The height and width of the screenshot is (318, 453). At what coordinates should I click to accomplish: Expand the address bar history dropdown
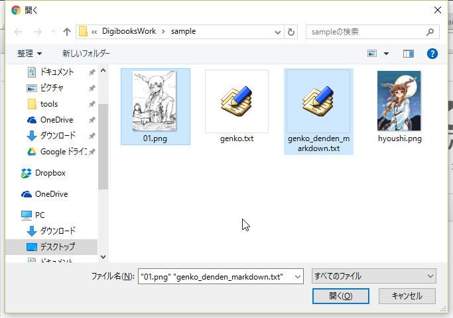tap(278, 32)
